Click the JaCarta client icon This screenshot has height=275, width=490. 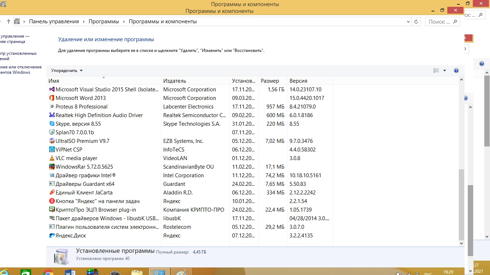coord(52,193)
